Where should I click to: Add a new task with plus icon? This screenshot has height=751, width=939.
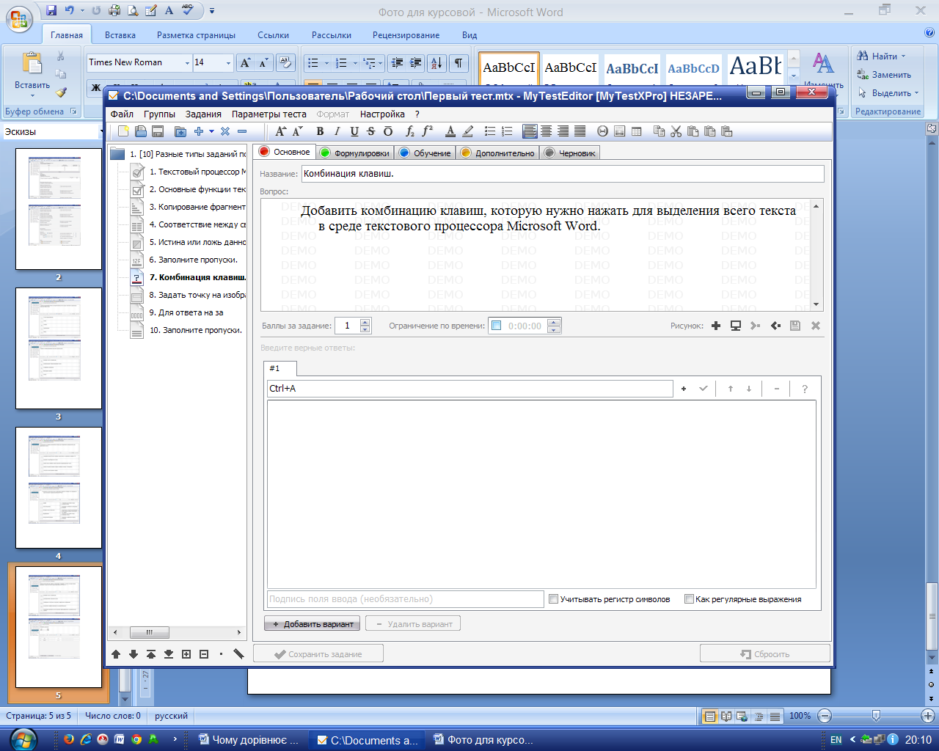(198, 131)
